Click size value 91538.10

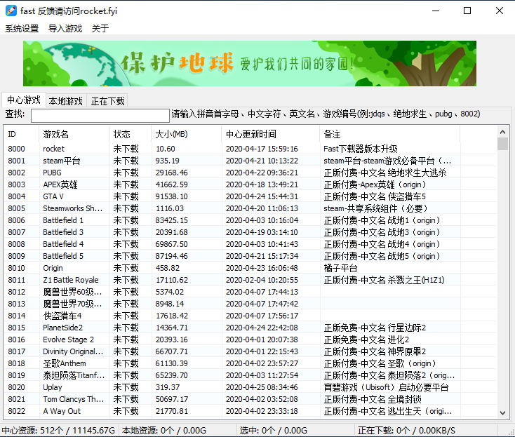point(171,196)
